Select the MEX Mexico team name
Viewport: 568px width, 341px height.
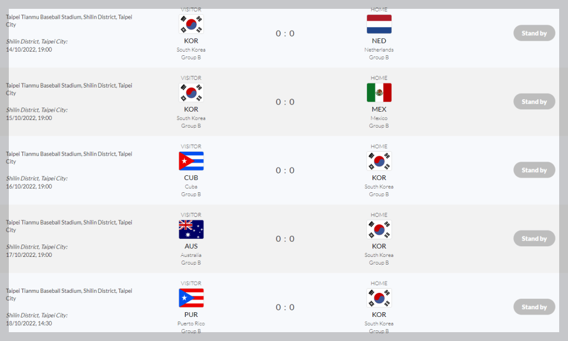[379, 109]
